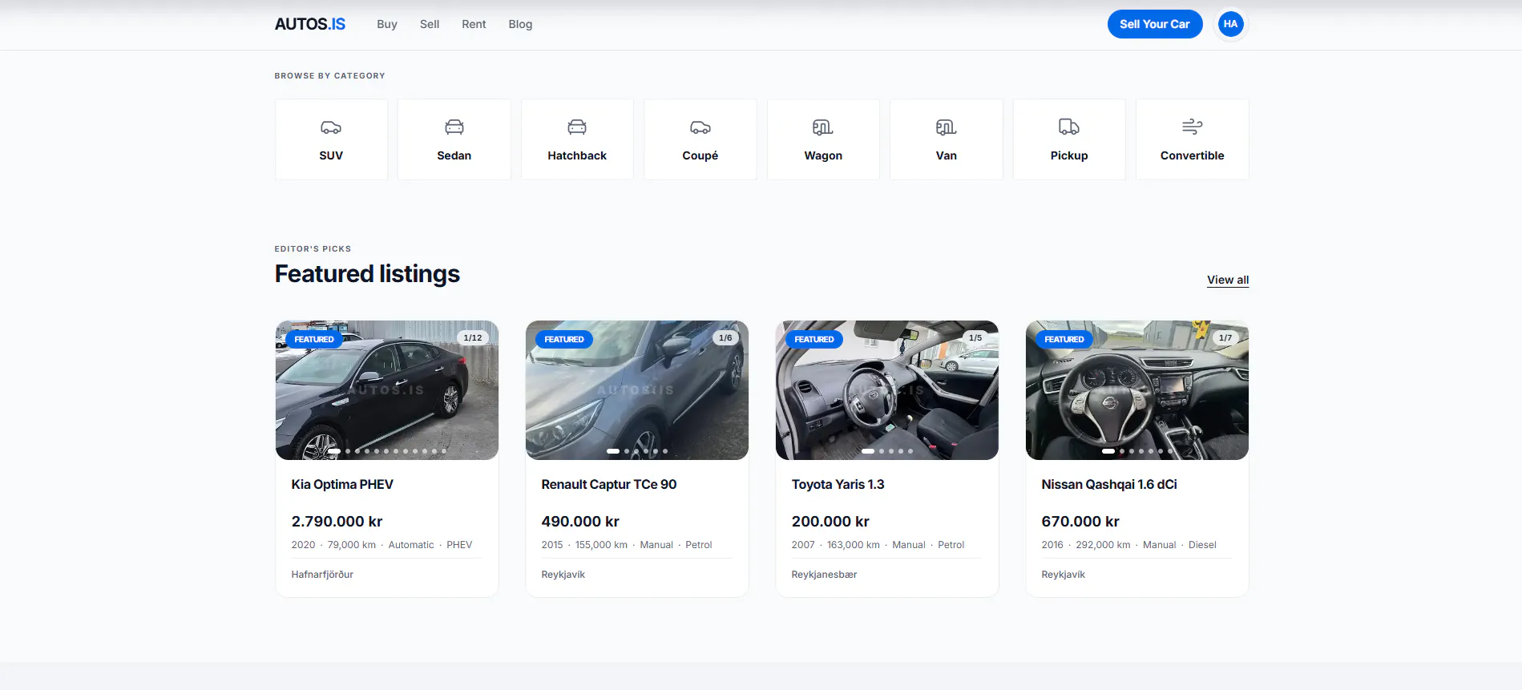Screen dimensions: 1522x690
Task: Click the FEATURED badge on Toyota Yaris
Action: [x=814, y=339]
